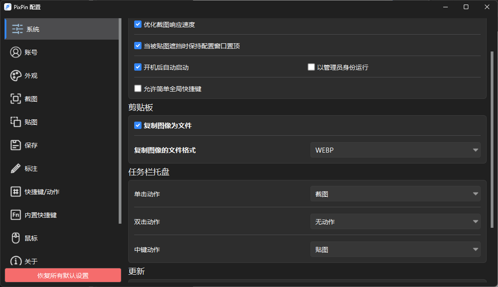Expand the 单击动作 dropdown showing 截图
The height and width of the screenshot is (287, 498).
[395, 194]
